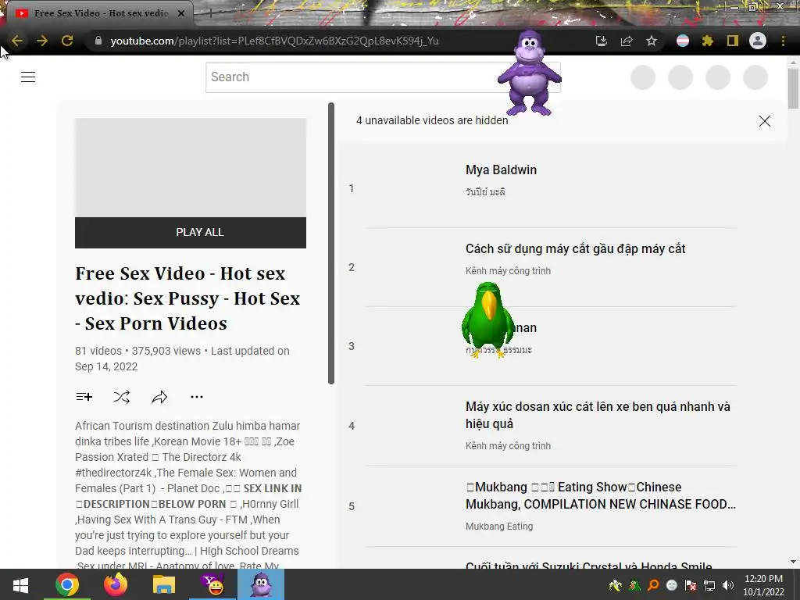800x600 pixels.
Task: Open the Chrome three-dot menu
Action: tap(783, 41)
